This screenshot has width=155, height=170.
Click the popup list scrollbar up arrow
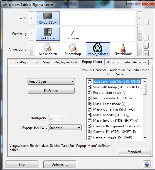145,81
